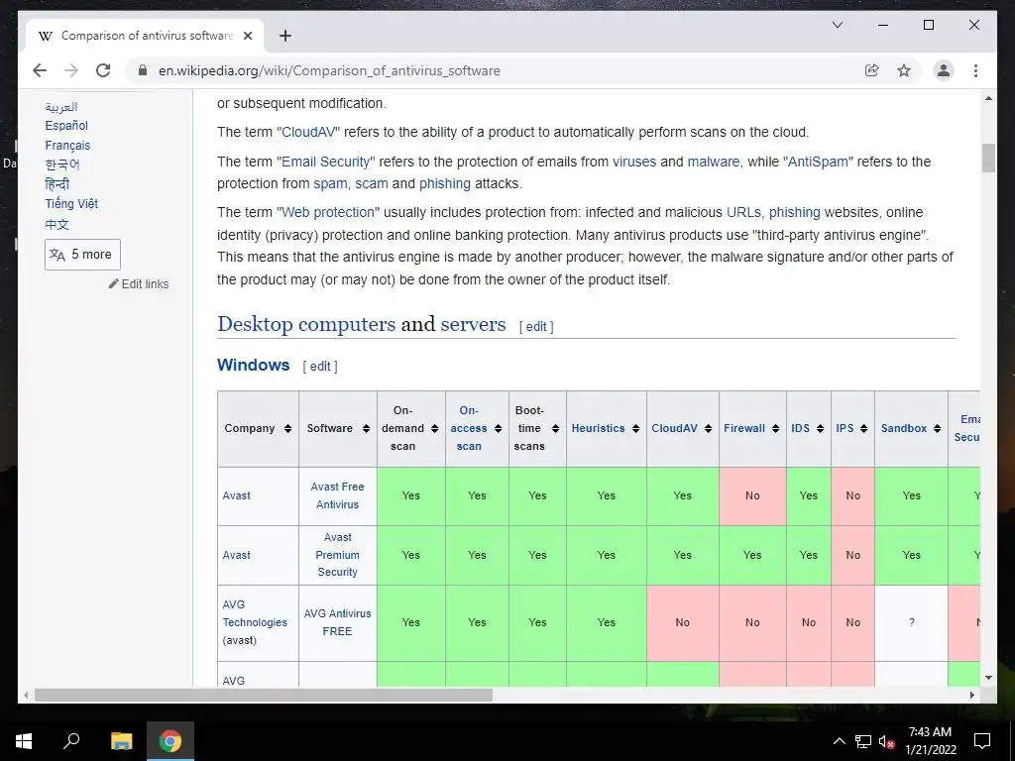This screenshot has height=761, width=1015.
Task: Open the AVG Technologies company link
Action: [255, 613]
